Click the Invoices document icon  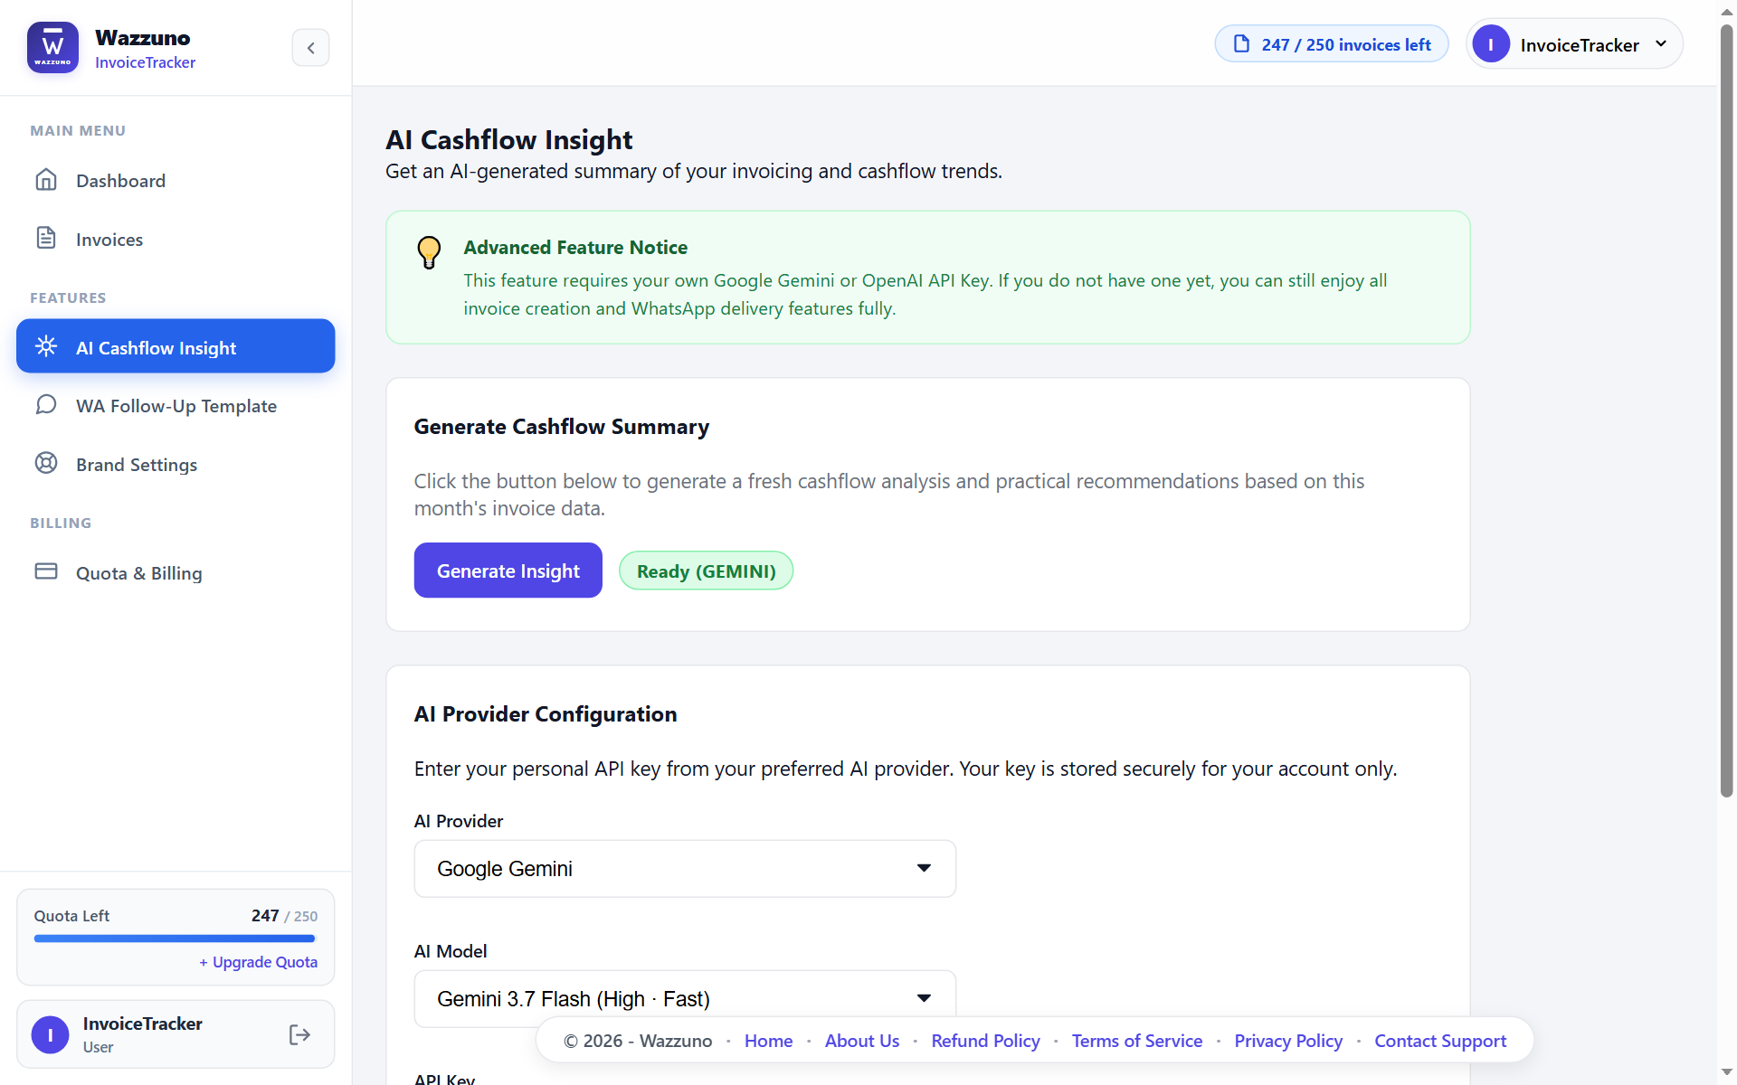point(46,238)
